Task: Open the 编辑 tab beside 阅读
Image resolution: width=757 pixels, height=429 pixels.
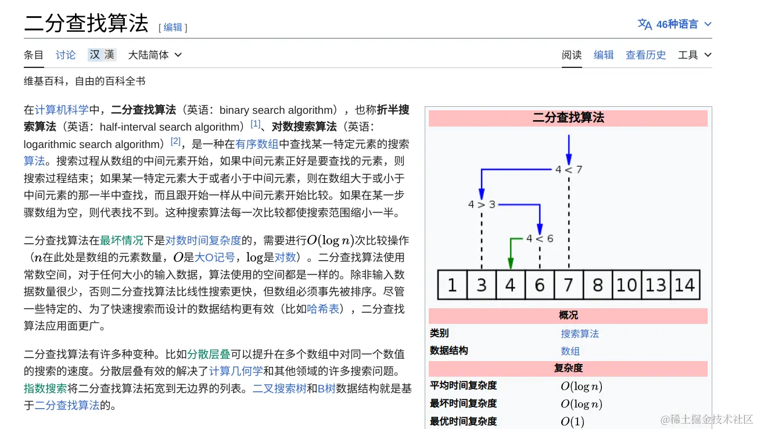Action: point(604,55)
